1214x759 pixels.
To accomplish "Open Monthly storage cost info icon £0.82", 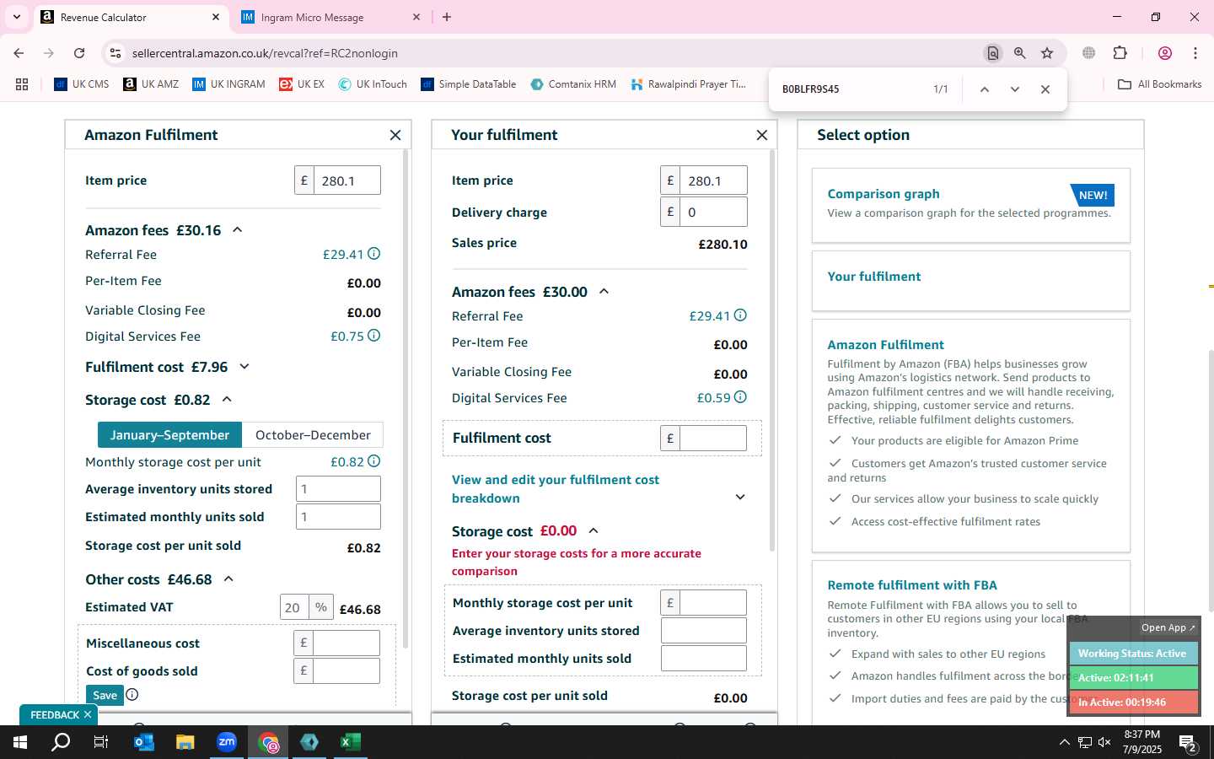I will 374,461.
